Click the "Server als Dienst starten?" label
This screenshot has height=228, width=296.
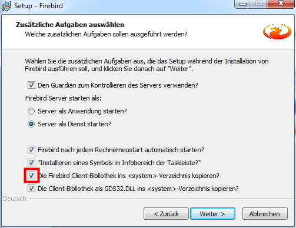click(x=74, y=124)
